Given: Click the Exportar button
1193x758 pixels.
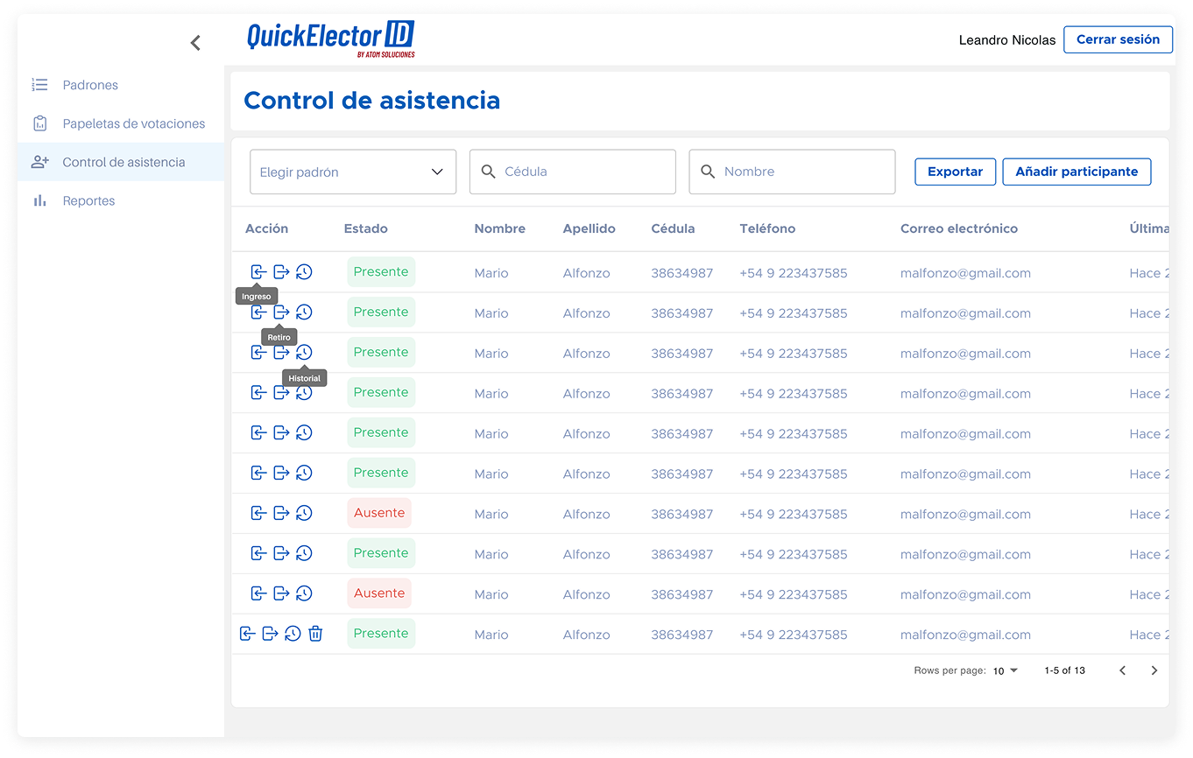Looking at the screenshot, I should tap(955, 172).
